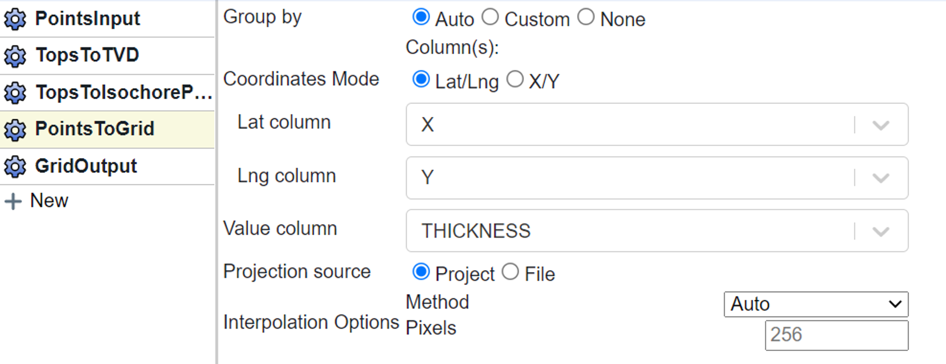
Task: Open the interpolation Method select box
Action: (x=816, y=304)
